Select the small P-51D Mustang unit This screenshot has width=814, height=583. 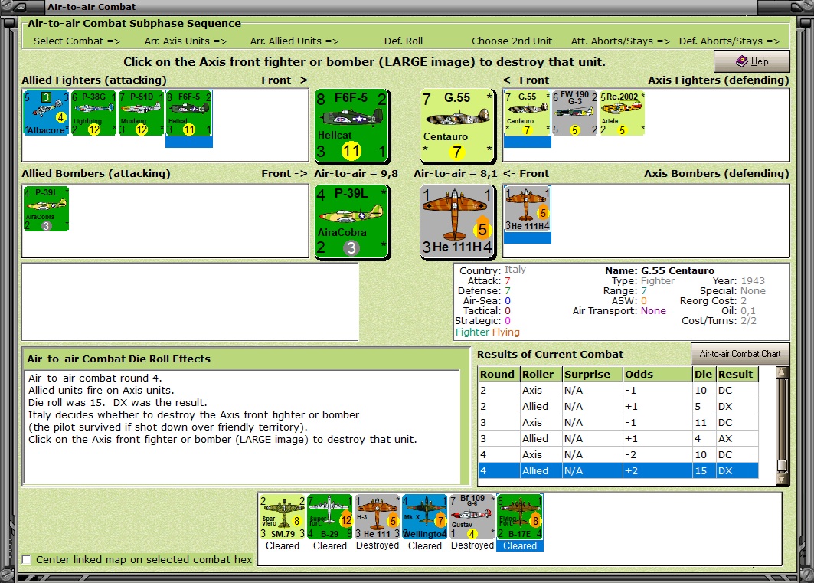tap(141, 113)
